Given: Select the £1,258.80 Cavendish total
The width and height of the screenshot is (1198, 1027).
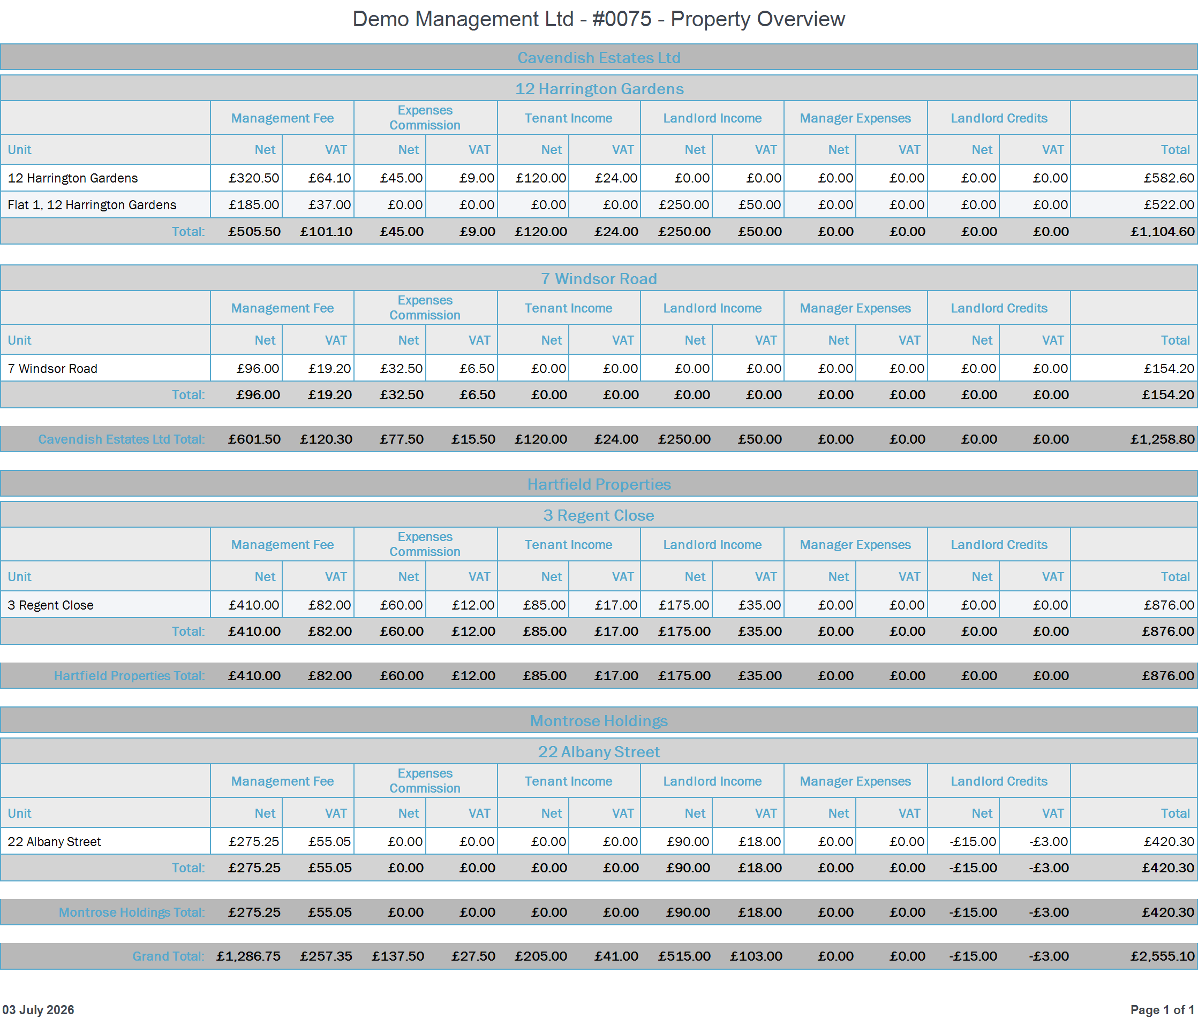Looking at the screenshot, I should 1162,439.
